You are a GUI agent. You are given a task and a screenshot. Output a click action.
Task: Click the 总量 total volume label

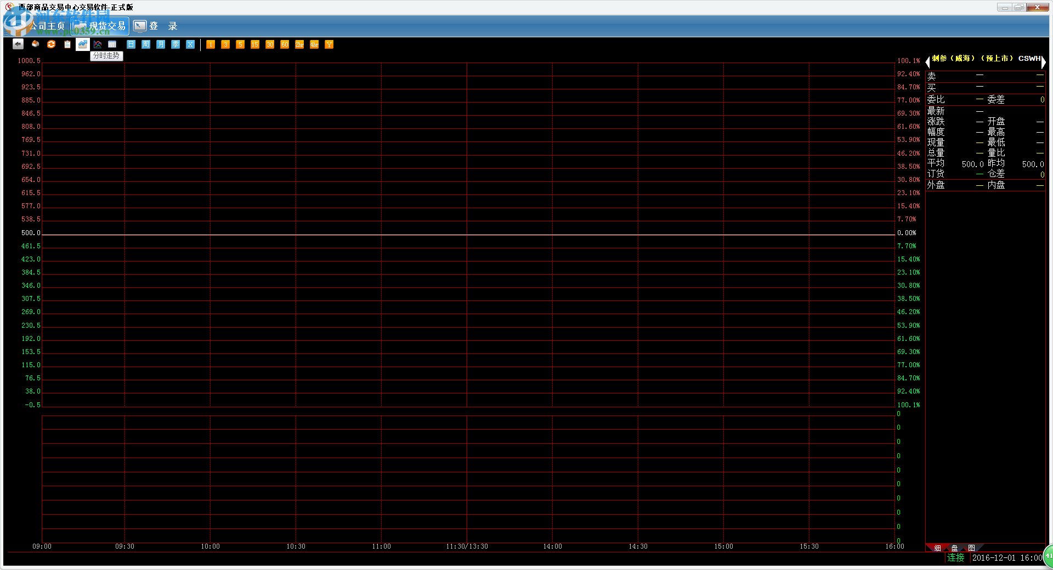pyautogui.click(x=936, y=153)
